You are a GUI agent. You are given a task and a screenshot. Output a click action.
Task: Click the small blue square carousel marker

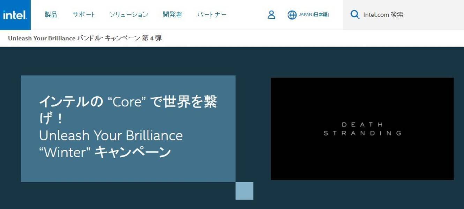tap(245, 191)
